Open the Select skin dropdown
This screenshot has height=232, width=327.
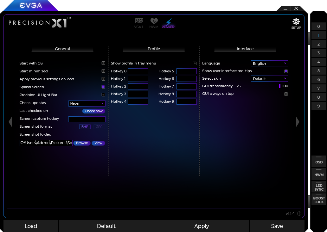pyautogui.click(x=269, y=79)
